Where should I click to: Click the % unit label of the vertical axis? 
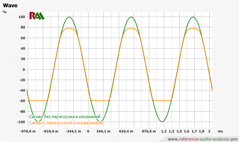coord(5,12)
